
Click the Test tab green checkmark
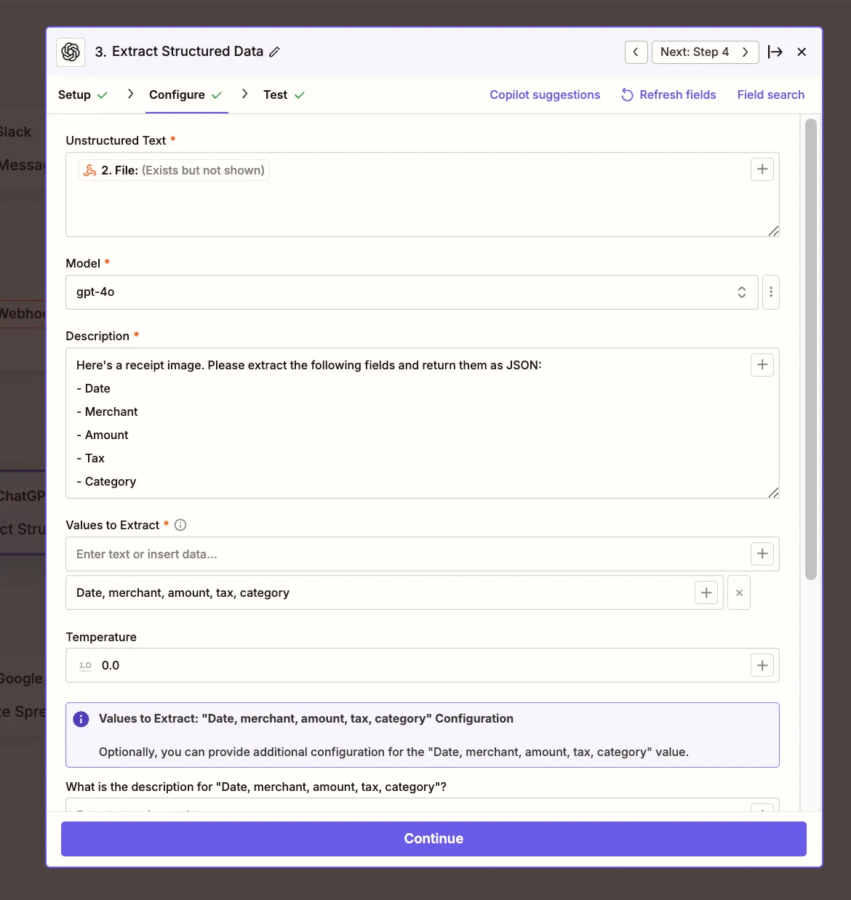click(300, 95)
